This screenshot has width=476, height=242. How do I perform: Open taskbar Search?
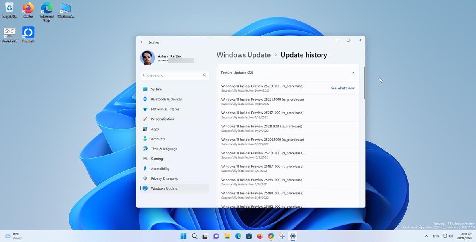tap(194, 236)
